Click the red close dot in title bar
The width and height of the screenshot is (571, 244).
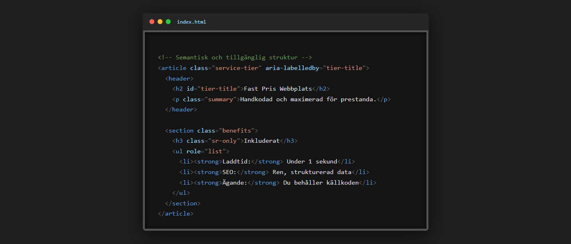click(x=152, y=22)
